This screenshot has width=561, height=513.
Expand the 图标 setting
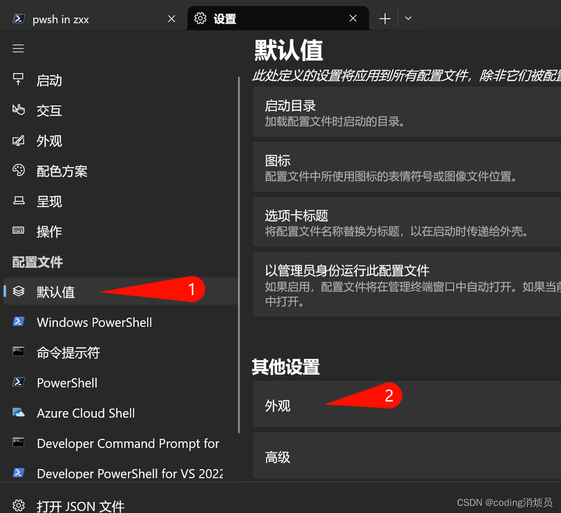click(407, 167)
